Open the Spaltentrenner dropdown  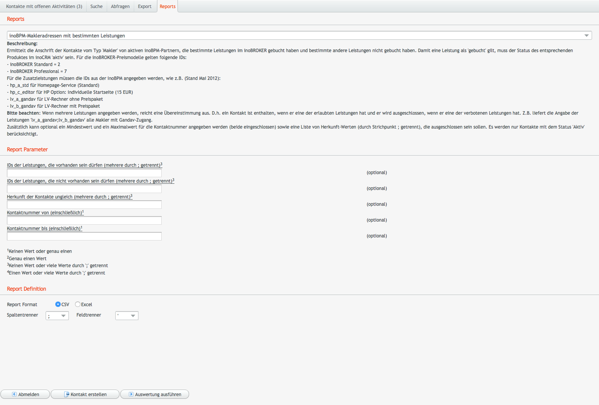[x=57, y=316]
